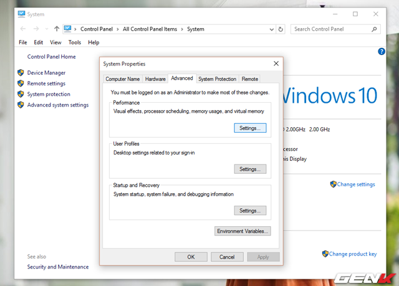
Task: Open System protection link
Action: click(x=49, y=94)
